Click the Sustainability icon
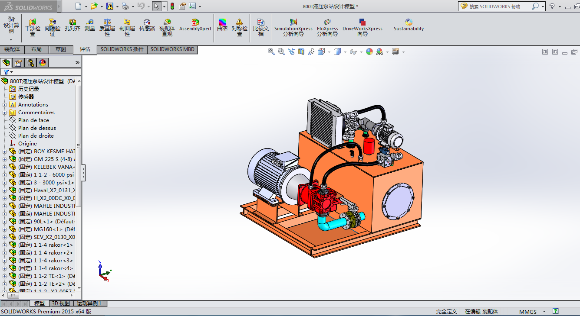Image resolution: width=580 pixels, height=316 pixels. click(x=409, y=25)
